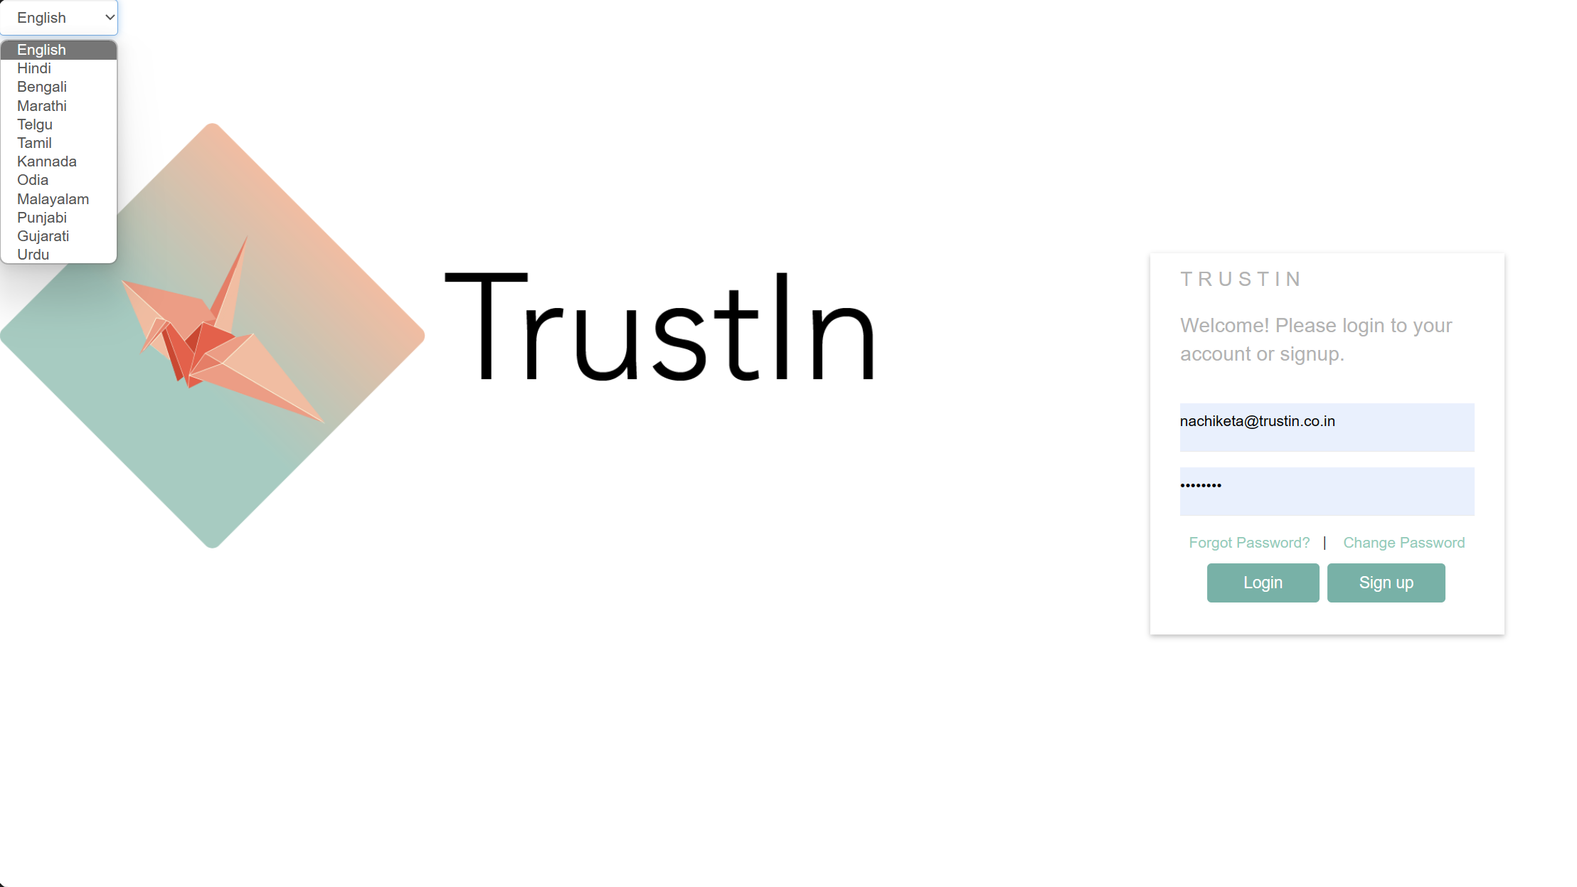The width and height of the screenshot is (1577, 887).
Task: Select Tamil from language menu
Action: click(x=33, y=142)
